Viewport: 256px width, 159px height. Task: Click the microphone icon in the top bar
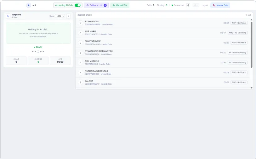[x=188, y=5]
